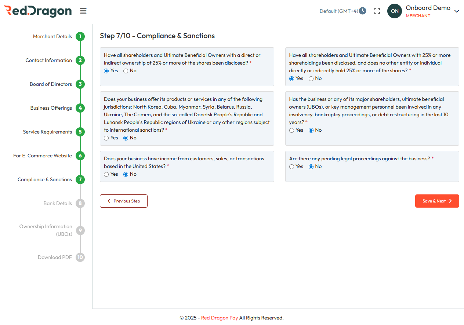Viewport: 464px width, 325px height.
Task: Expand the Onboard Demo account dropdown
Action: [457, 11]
